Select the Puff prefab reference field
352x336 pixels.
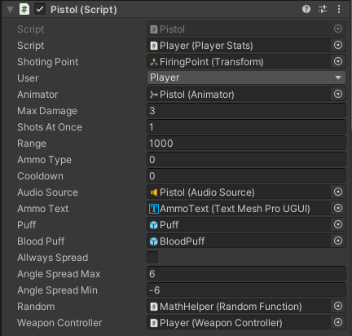(x=239, y=225)
